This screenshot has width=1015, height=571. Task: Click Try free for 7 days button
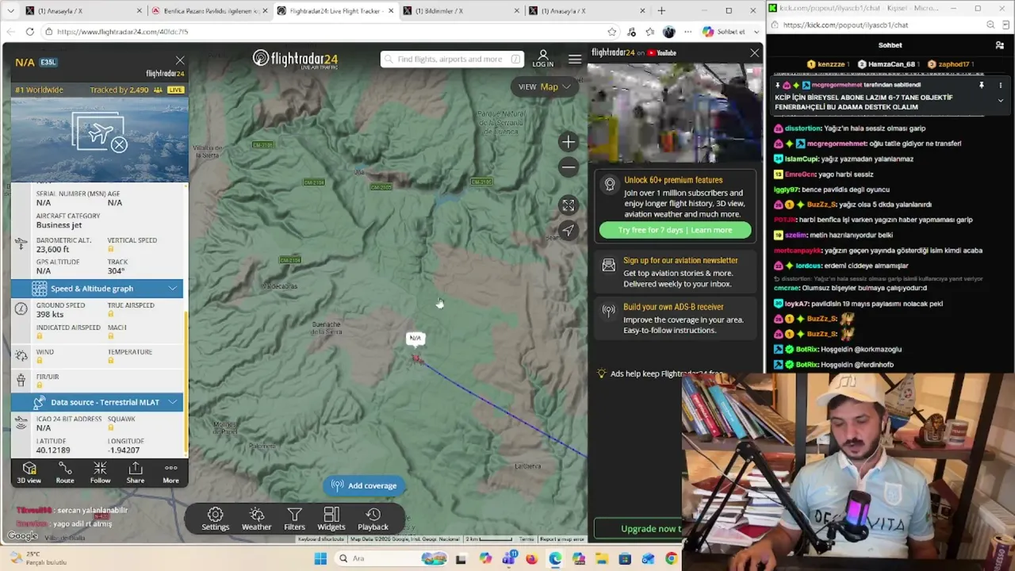(675, 230)
